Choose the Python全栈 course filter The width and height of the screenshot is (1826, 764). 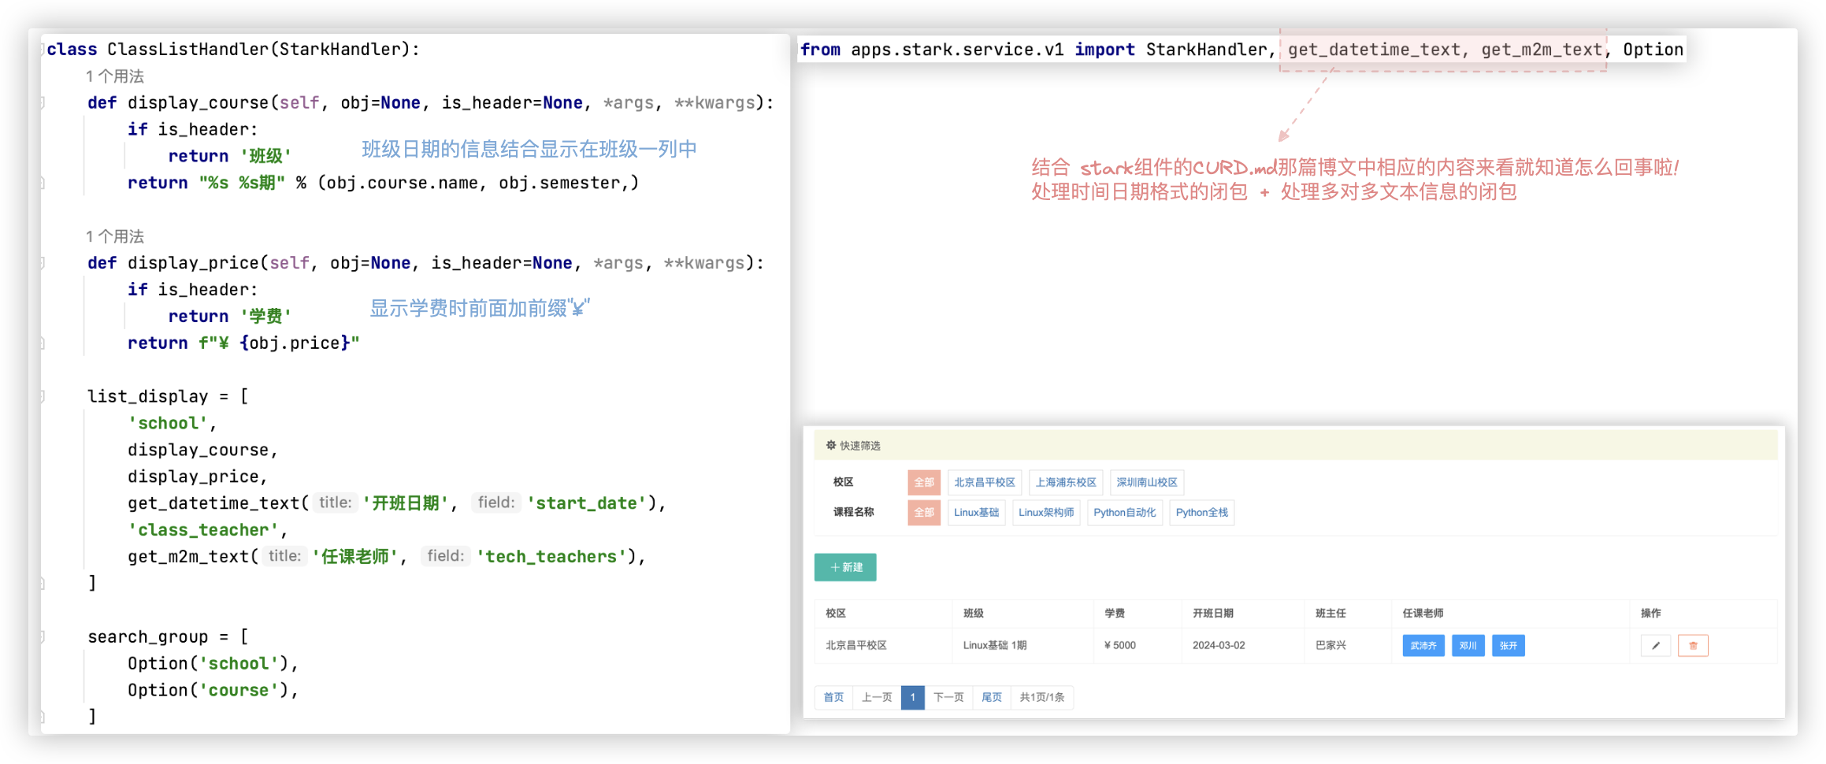1201,512
